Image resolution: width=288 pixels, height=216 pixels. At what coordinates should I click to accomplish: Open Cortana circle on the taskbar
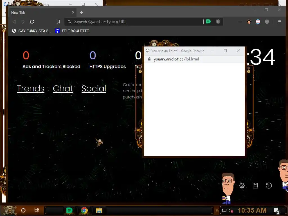click(x=23, y=210)
